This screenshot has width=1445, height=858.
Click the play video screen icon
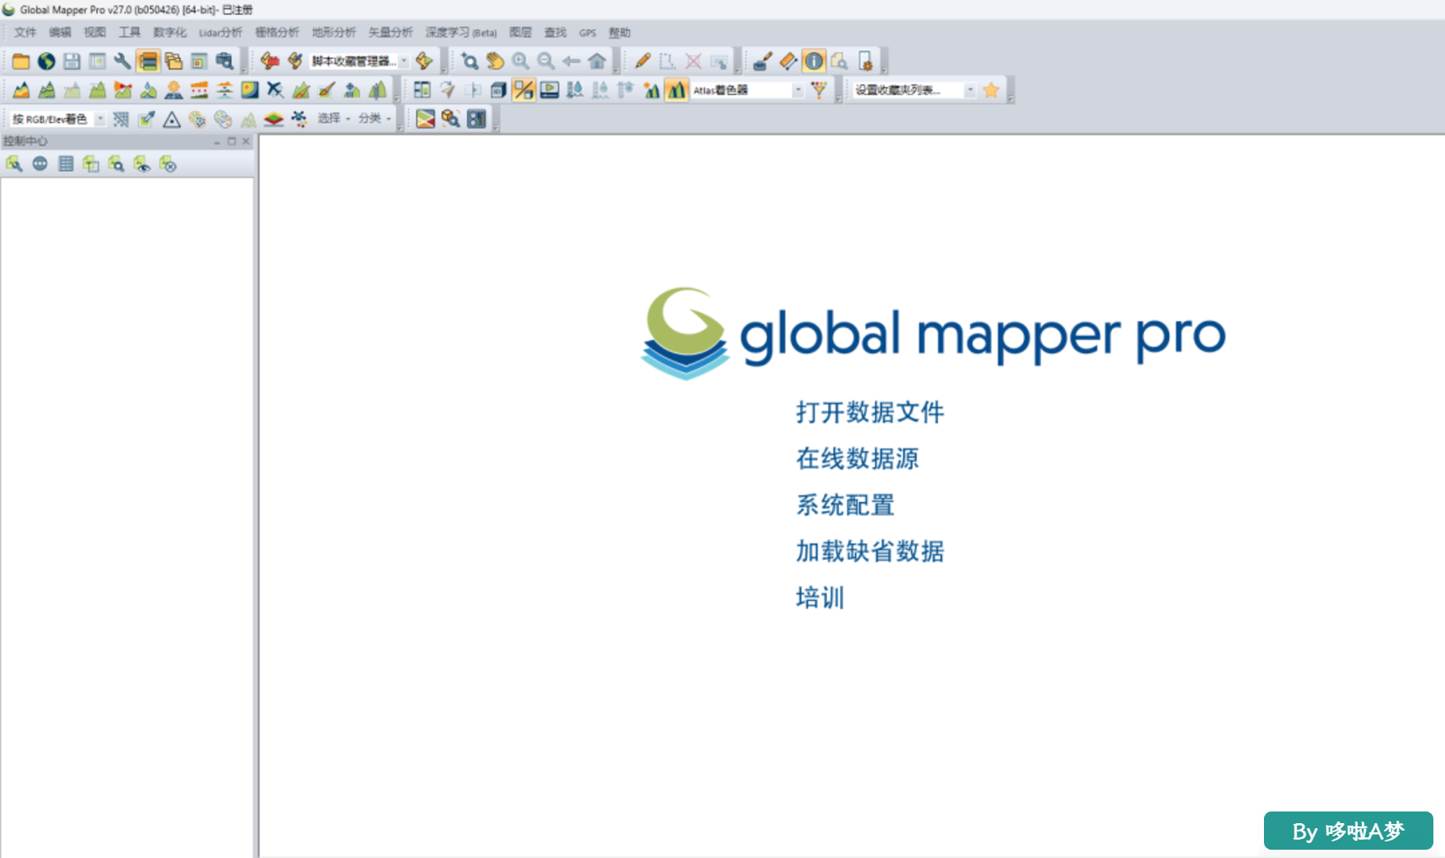(549, 90)
